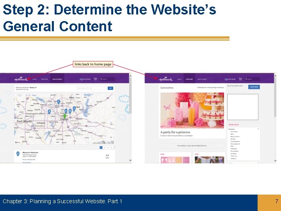Viewport: 281px width, 211px height.
Task: Select map pin B on the map
Action: [70, 111]
